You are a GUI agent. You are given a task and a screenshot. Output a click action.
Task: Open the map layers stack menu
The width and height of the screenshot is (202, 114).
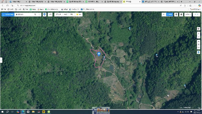181,14
